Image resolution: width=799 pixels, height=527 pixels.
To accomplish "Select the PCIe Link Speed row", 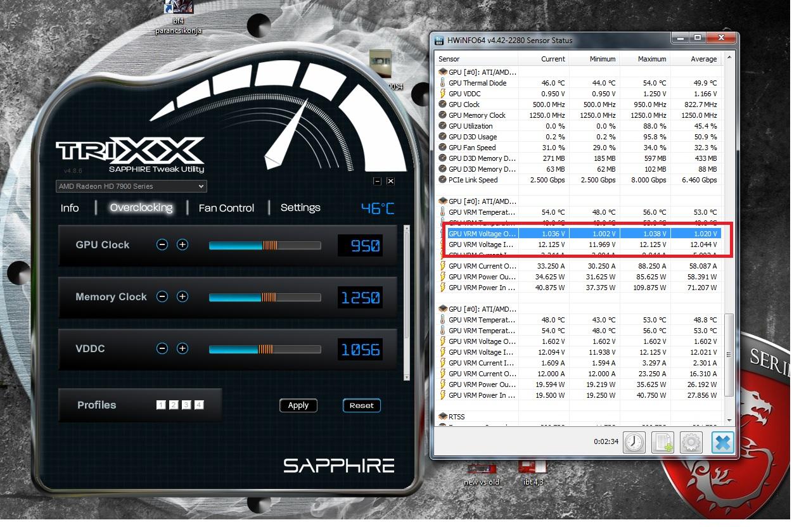I will 578,180.
